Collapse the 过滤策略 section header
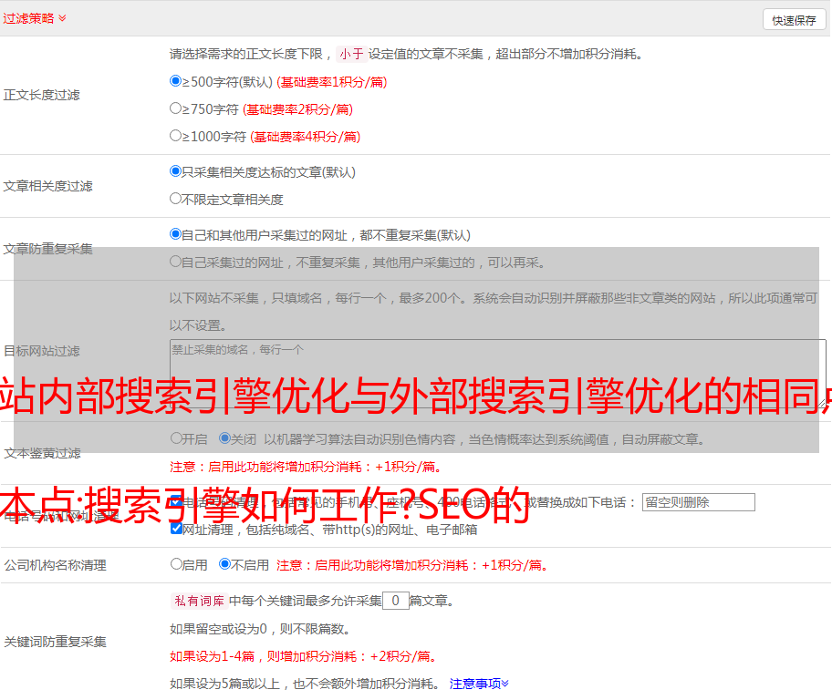832x700 pixels. pos(35,18)
